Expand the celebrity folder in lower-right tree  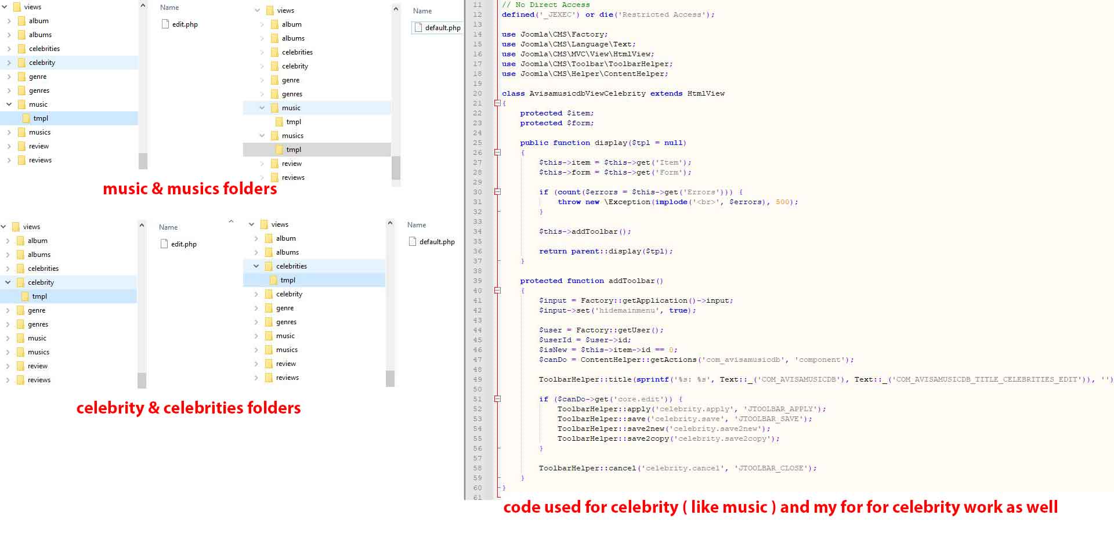click(x=256, y=294)
